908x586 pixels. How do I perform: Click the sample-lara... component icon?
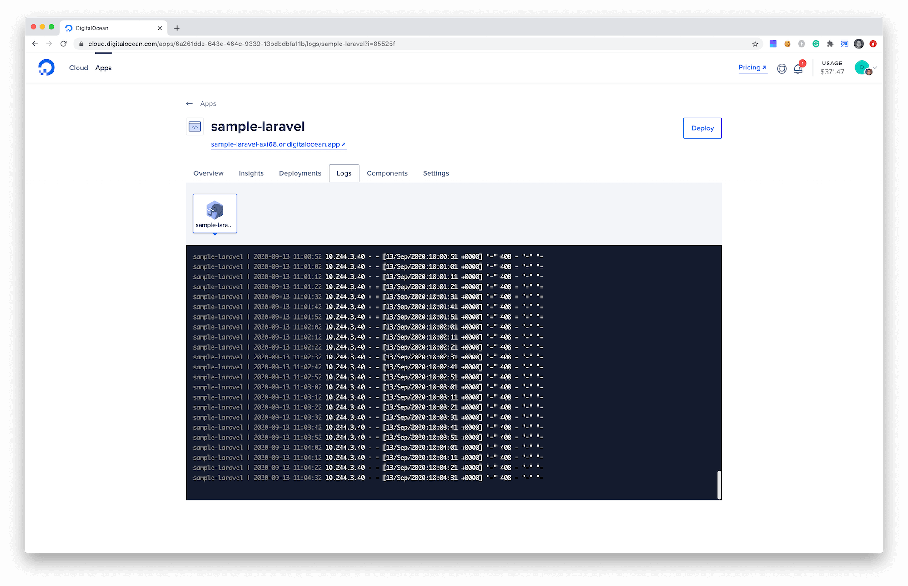click(214, 212)
